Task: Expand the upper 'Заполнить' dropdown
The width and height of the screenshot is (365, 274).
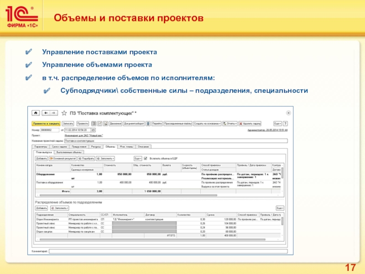Action: [x=107, y=158]
